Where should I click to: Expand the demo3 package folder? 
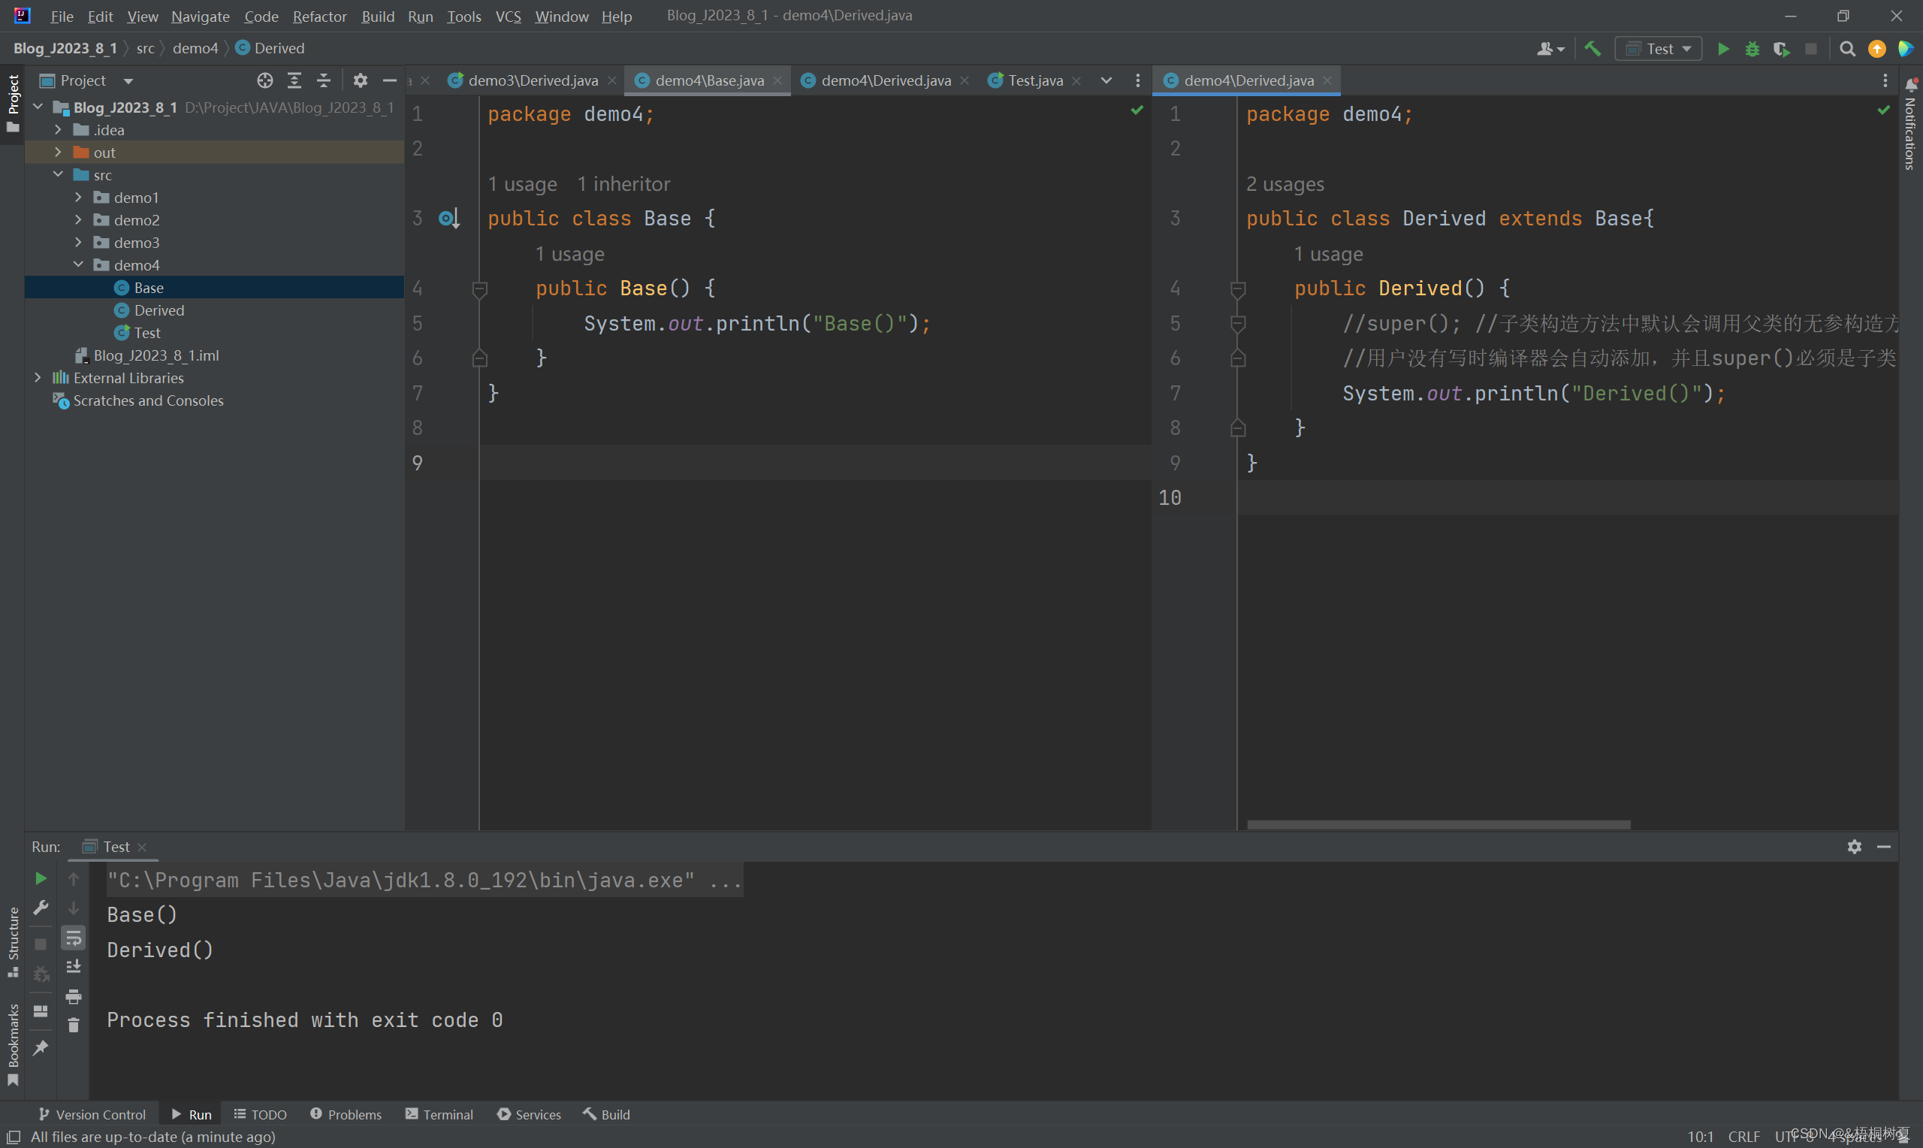(x=78, y=242)
